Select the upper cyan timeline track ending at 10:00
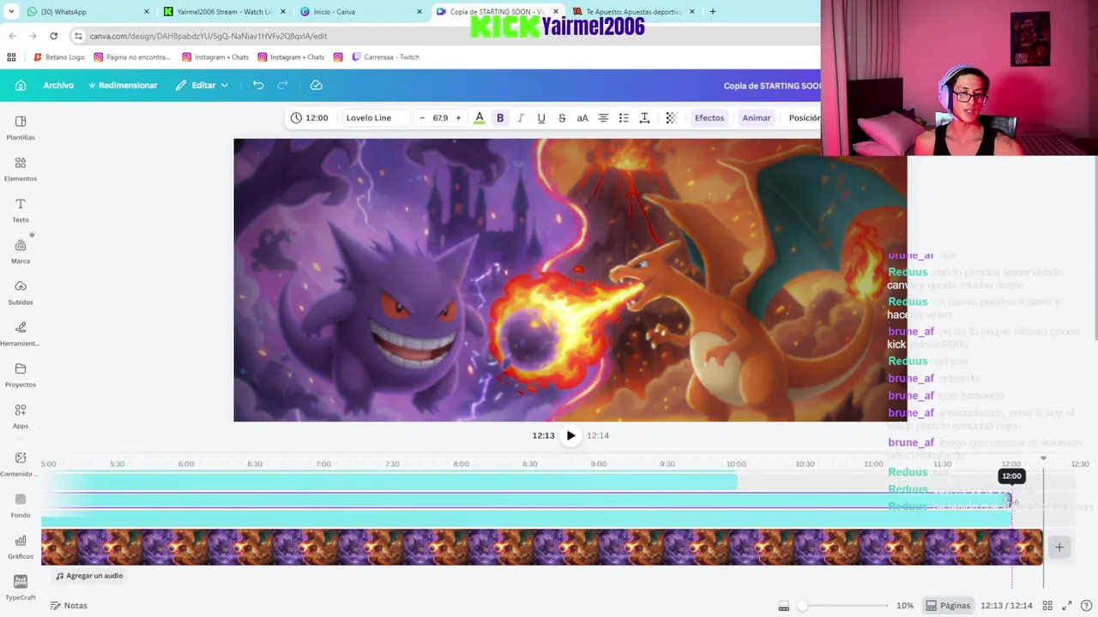 point(389,483)
